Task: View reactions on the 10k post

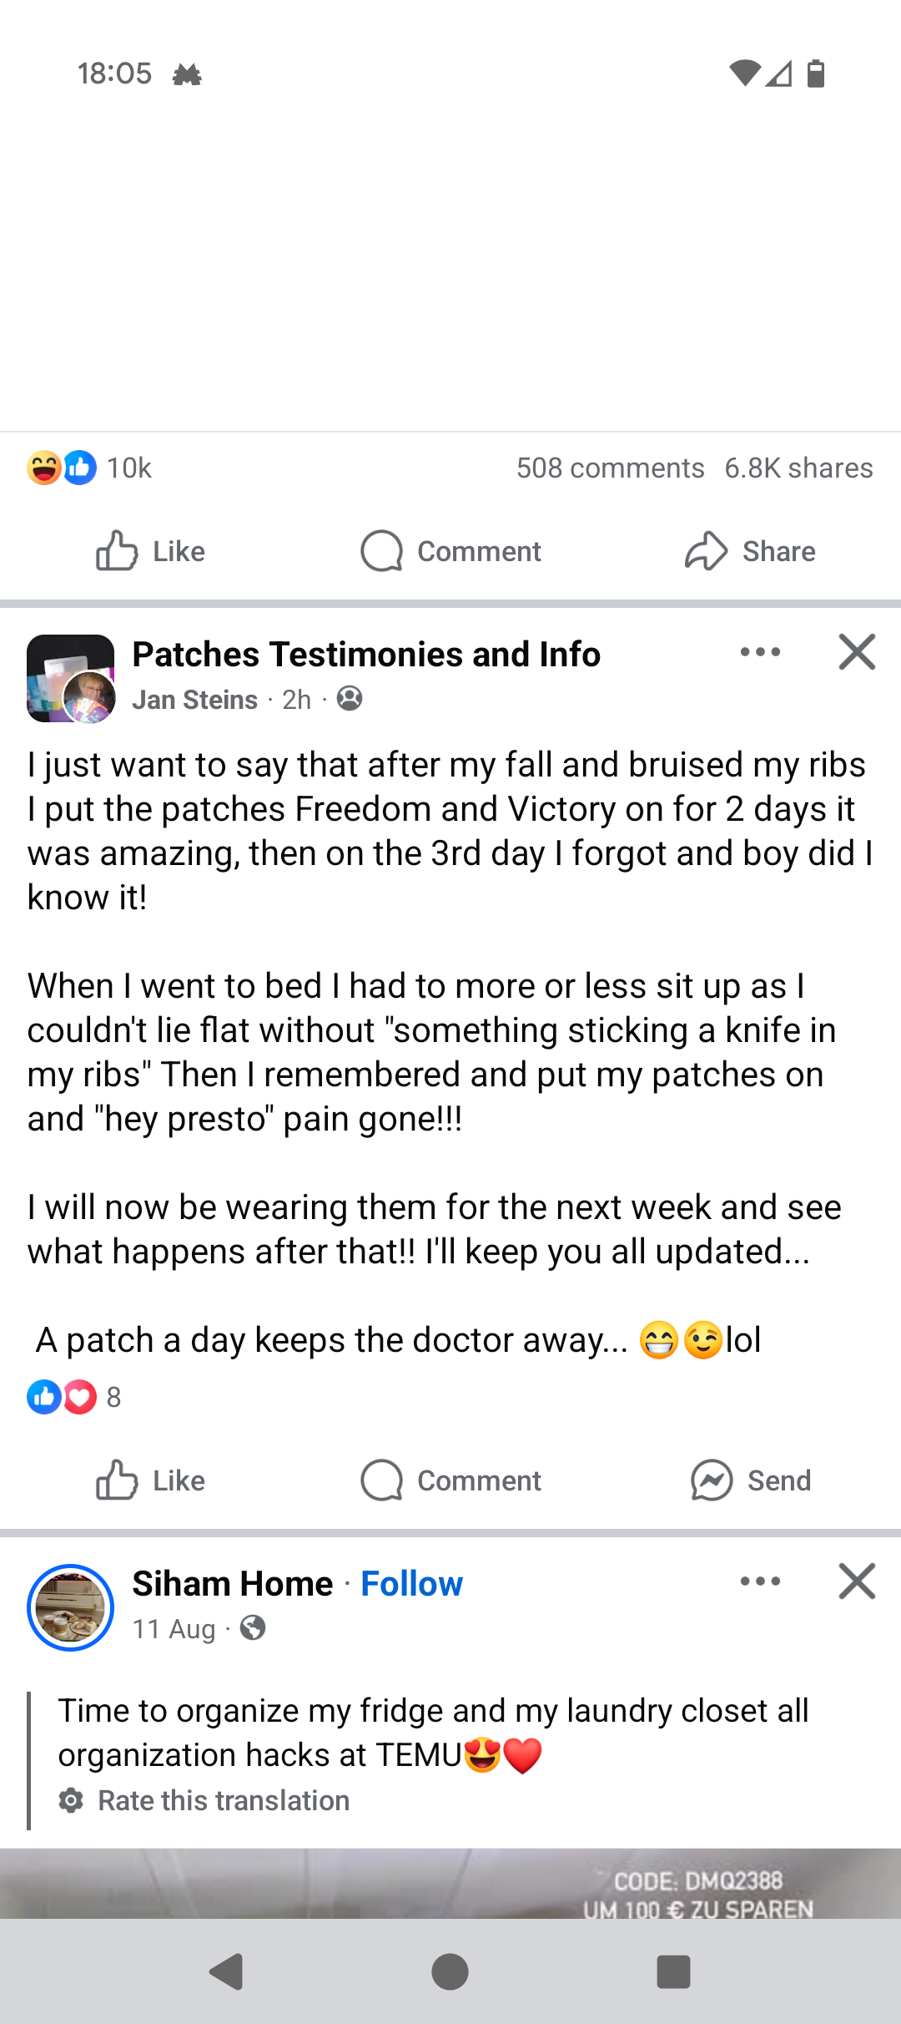Action: pos(88,468)
